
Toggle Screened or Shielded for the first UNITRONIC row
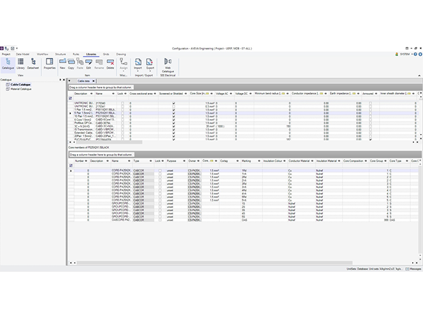coord(173,102)
